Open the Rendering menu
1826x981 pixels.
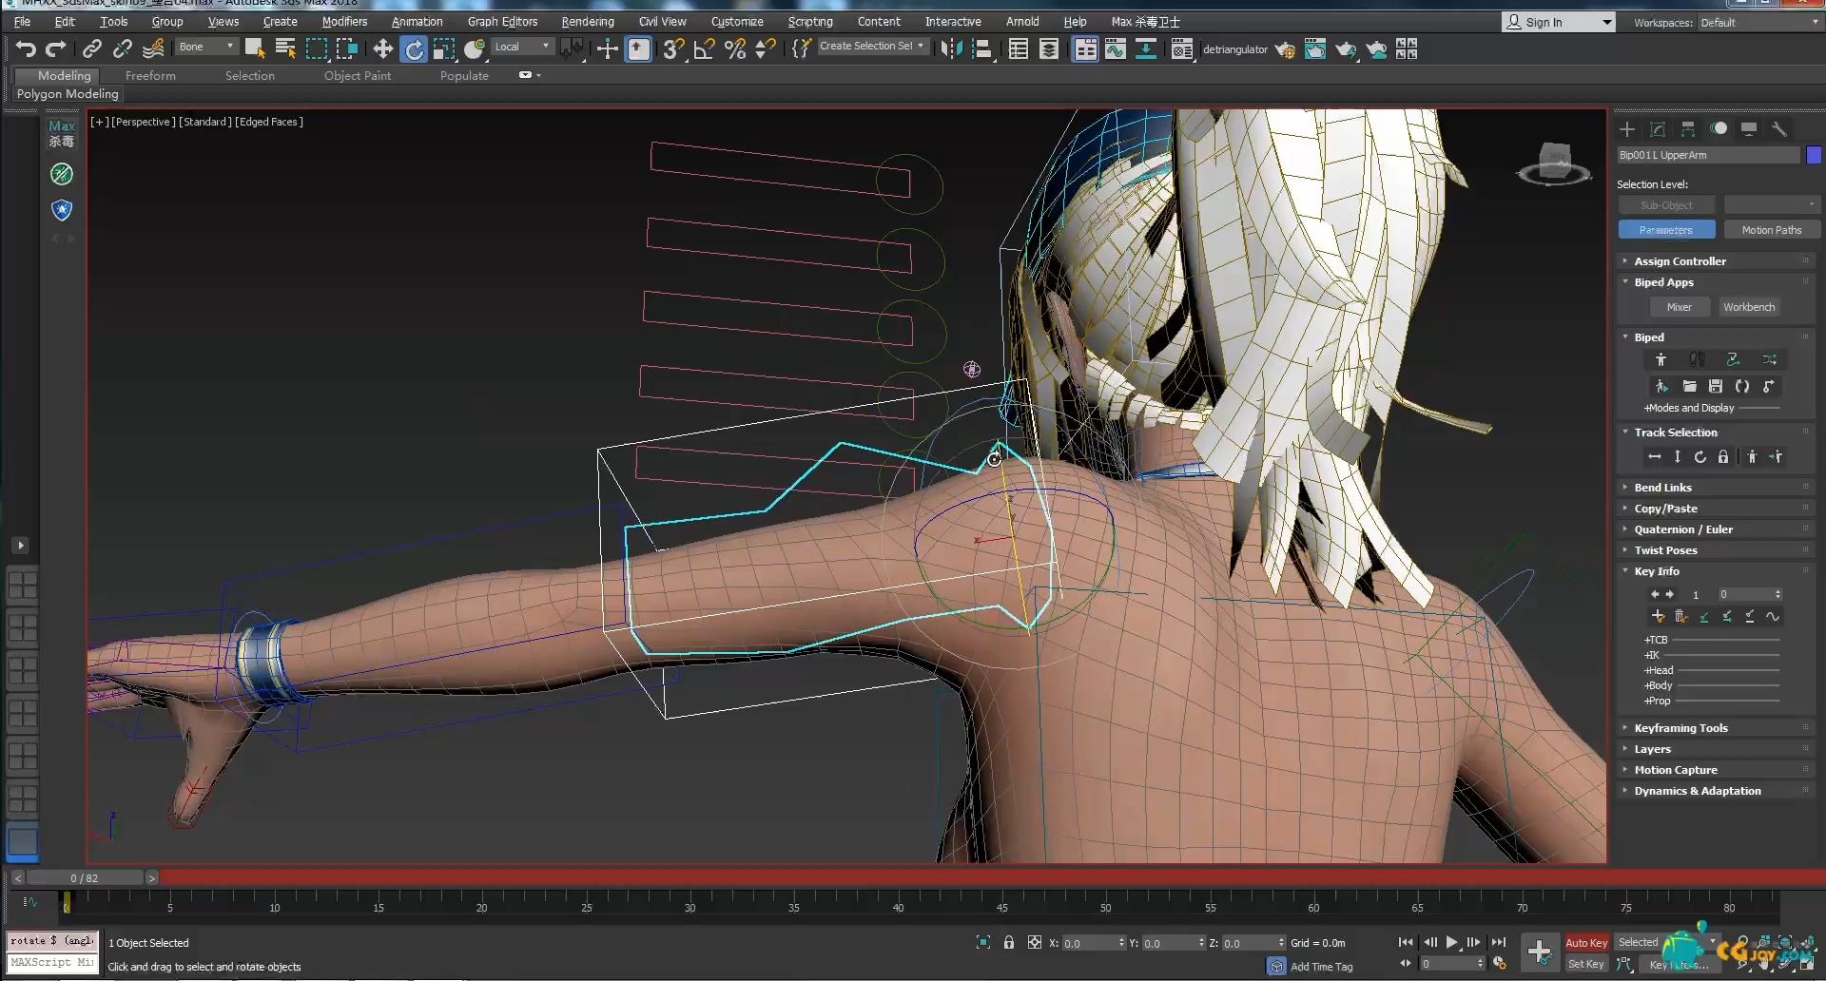(587, 22)
